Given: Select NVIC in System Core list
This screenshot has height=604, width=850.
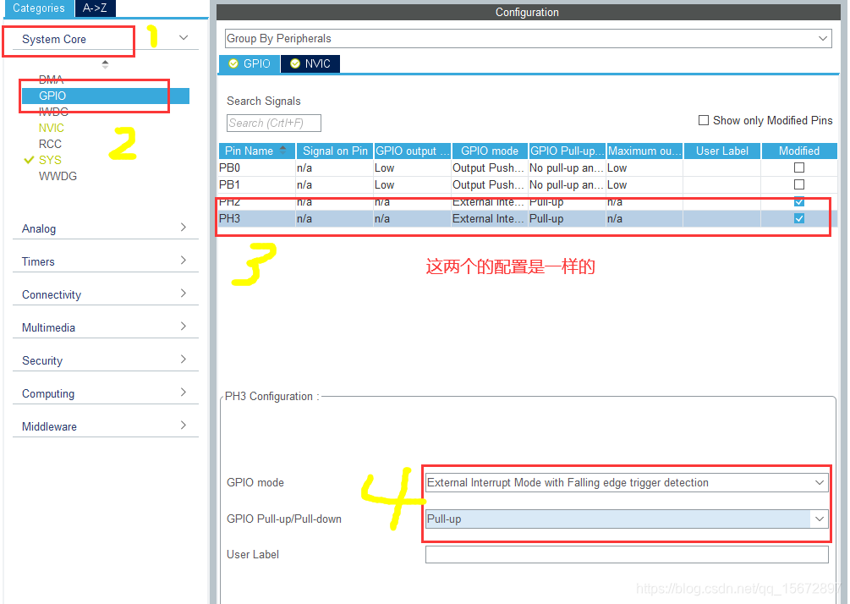Looking at the screenshot, I should point(51,128).
